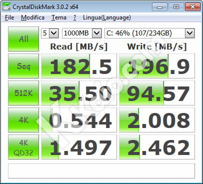Click 512K write result 94.57
The image size is (203, 184).
(x=157, y=93)
